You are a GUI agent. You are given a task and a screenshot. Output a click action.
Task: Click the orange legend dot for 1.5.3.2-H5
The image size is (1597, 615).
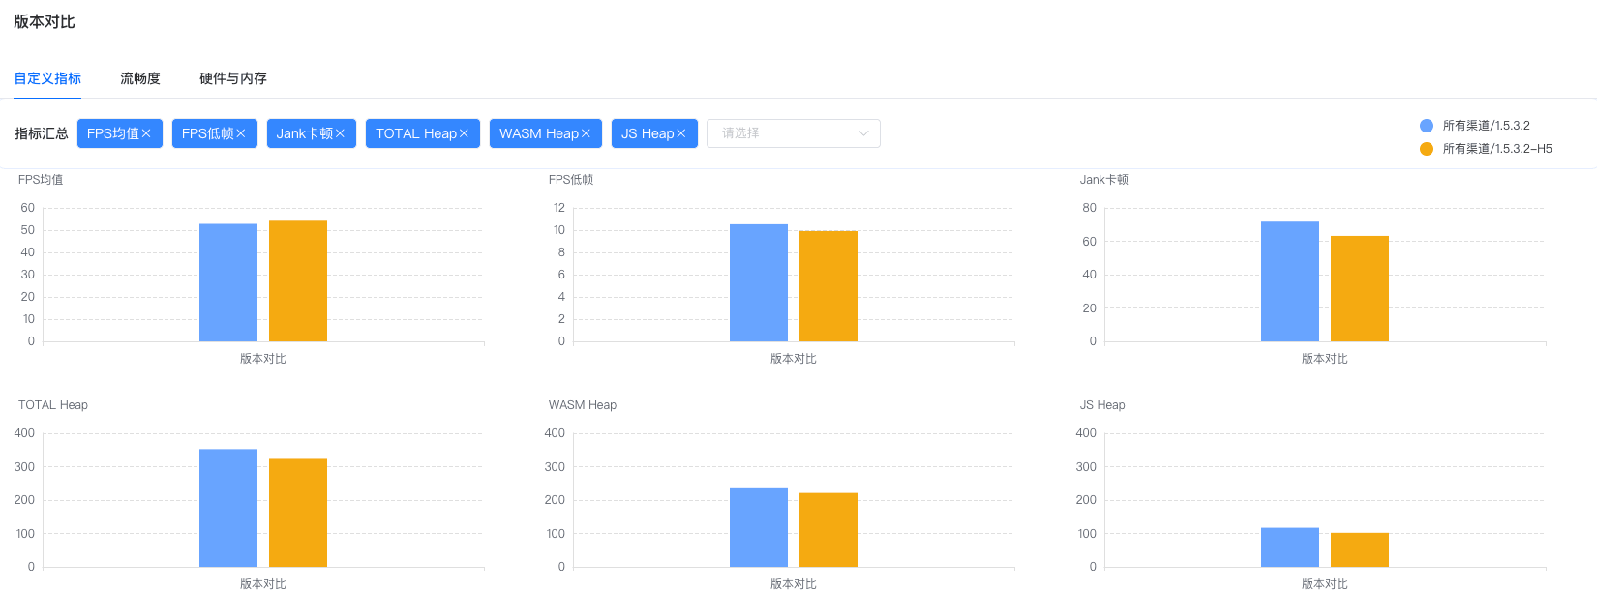pos(1427,149)
